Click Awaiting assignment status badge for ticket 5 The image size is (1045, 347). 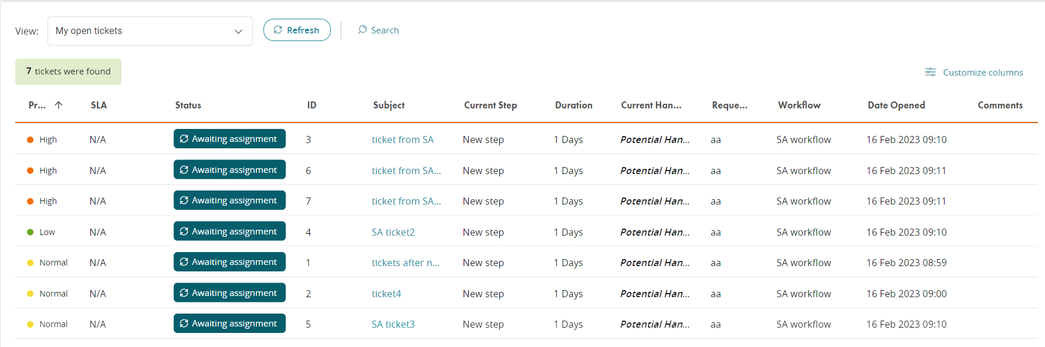[x=229, y=324]
